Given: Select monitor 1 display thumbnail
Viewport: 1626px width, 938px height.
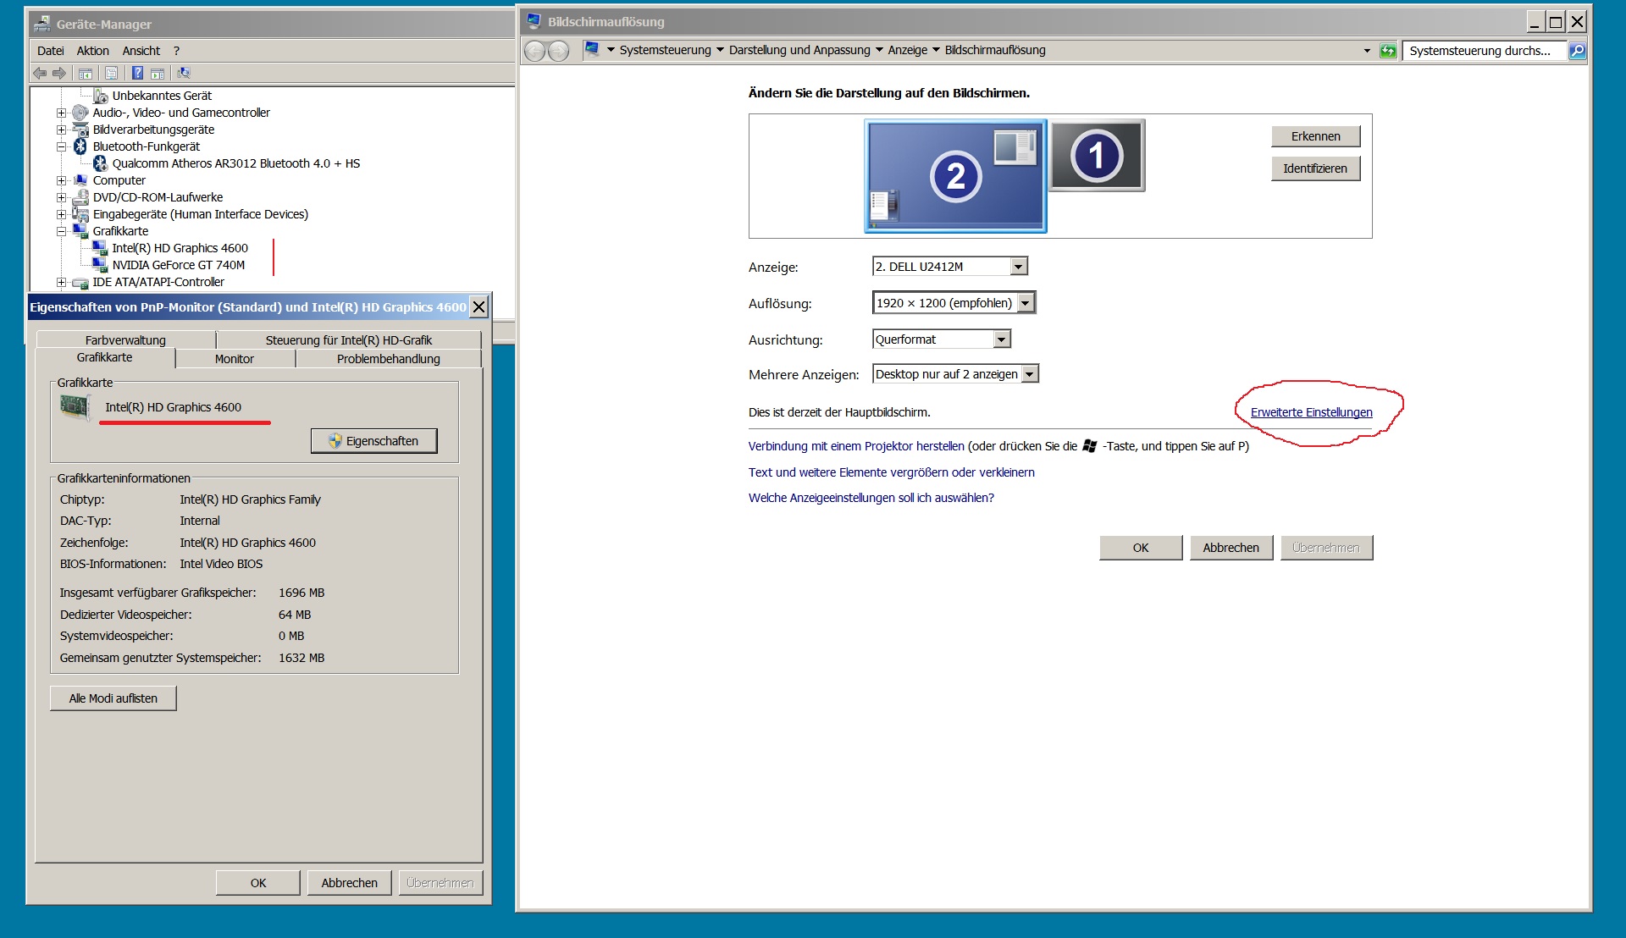Looking at the screenshot, I should coord(1097,156).
